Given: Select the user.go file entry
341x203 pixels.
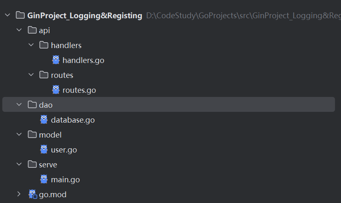Looking at the screenshot, I should click(64, 150).
